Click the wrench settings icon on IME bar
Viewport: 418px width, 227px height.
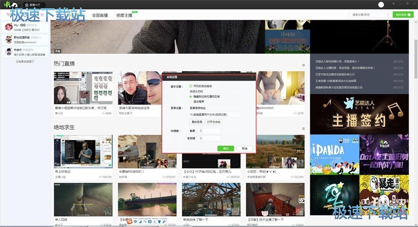(164, 222)
